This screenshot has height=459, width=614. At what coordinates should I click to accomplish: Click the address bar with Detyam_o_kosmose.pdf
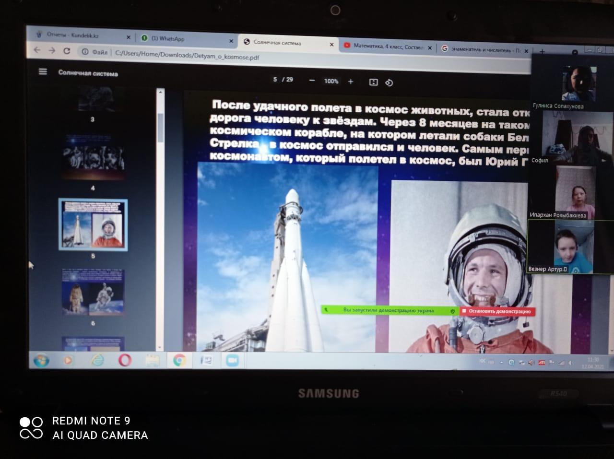pyautogui.click(x=187, y=55)
